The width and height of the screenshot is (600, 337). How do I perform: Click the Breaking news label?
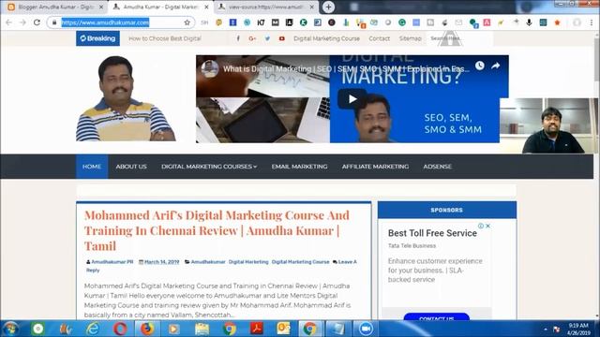click(x=97, y=38)
